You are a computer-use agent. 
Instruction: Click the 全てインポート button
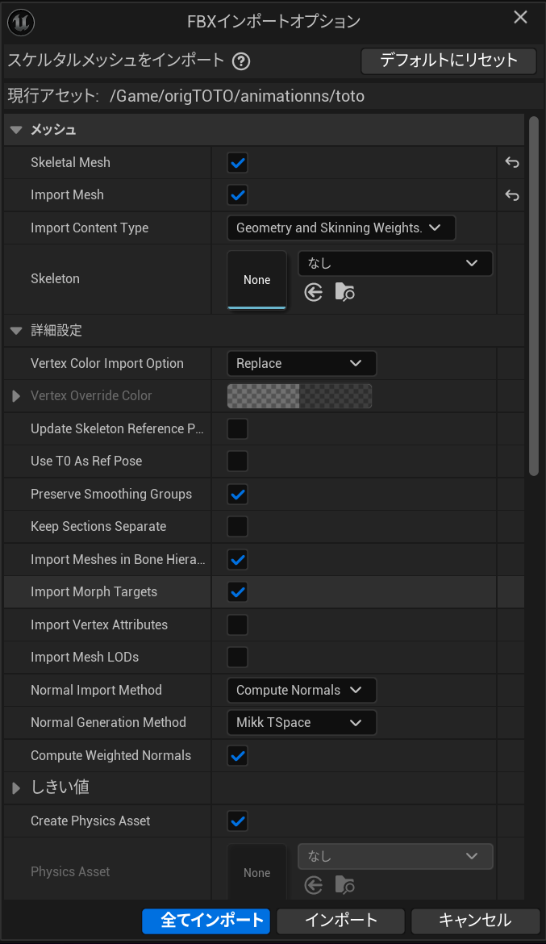(207, 920)
